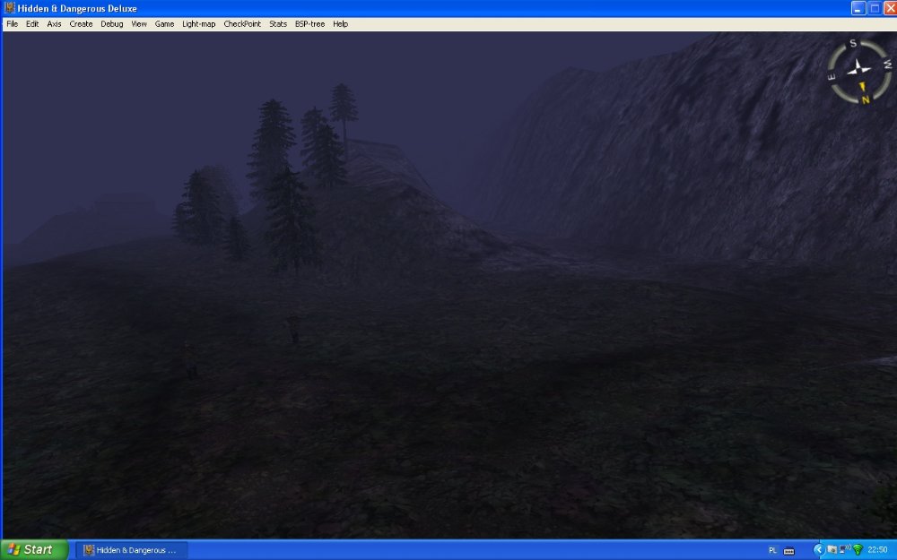897x560 pixels.
Task: Open the Debug menu
Action: tap(112, 24)
